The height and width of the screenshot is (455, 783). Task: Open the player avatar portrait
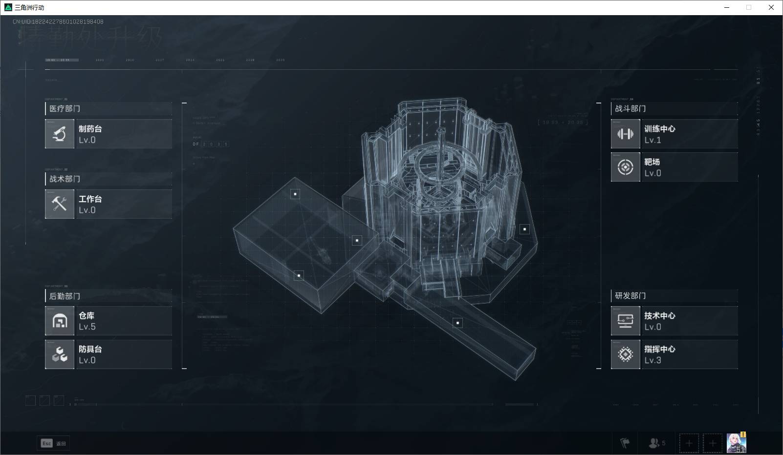coord(736,443)
